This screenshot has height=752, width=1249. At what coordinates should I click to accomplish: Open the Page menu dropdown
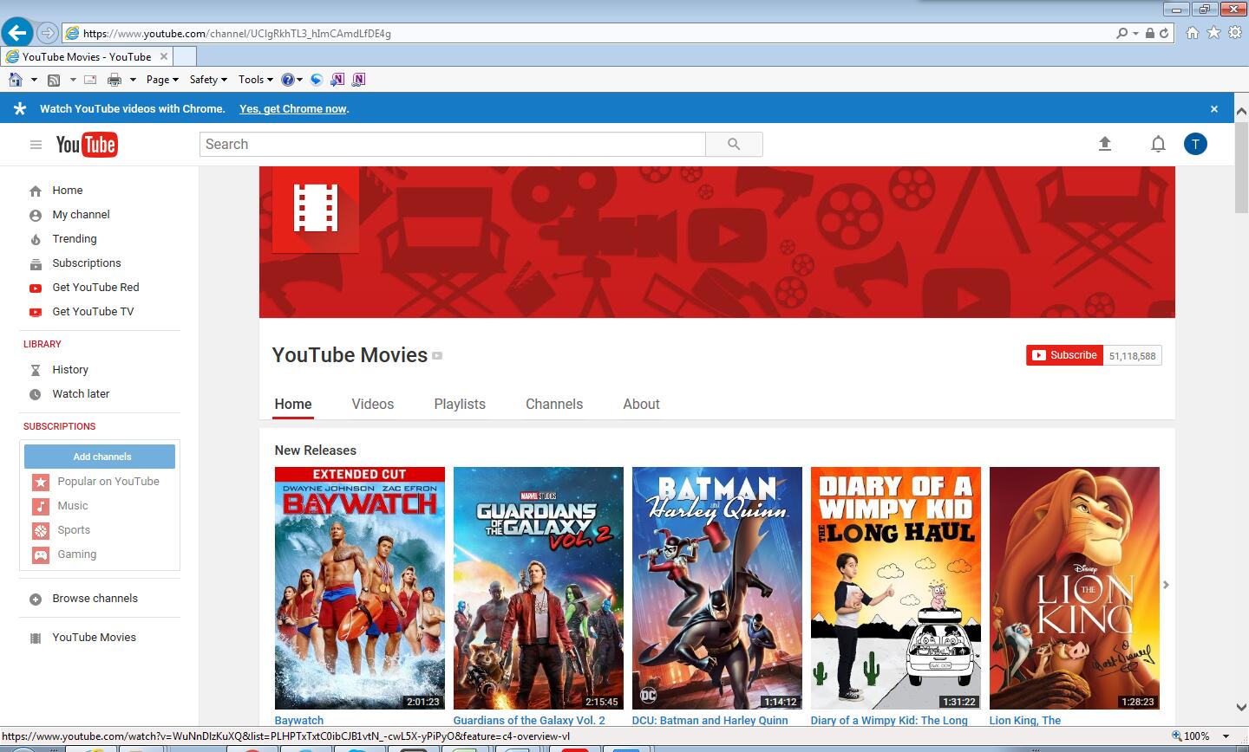click(162, 80)
